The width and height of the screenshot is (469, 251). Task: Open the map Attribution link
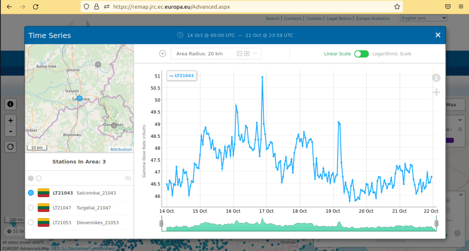click(x=121, y=149)
